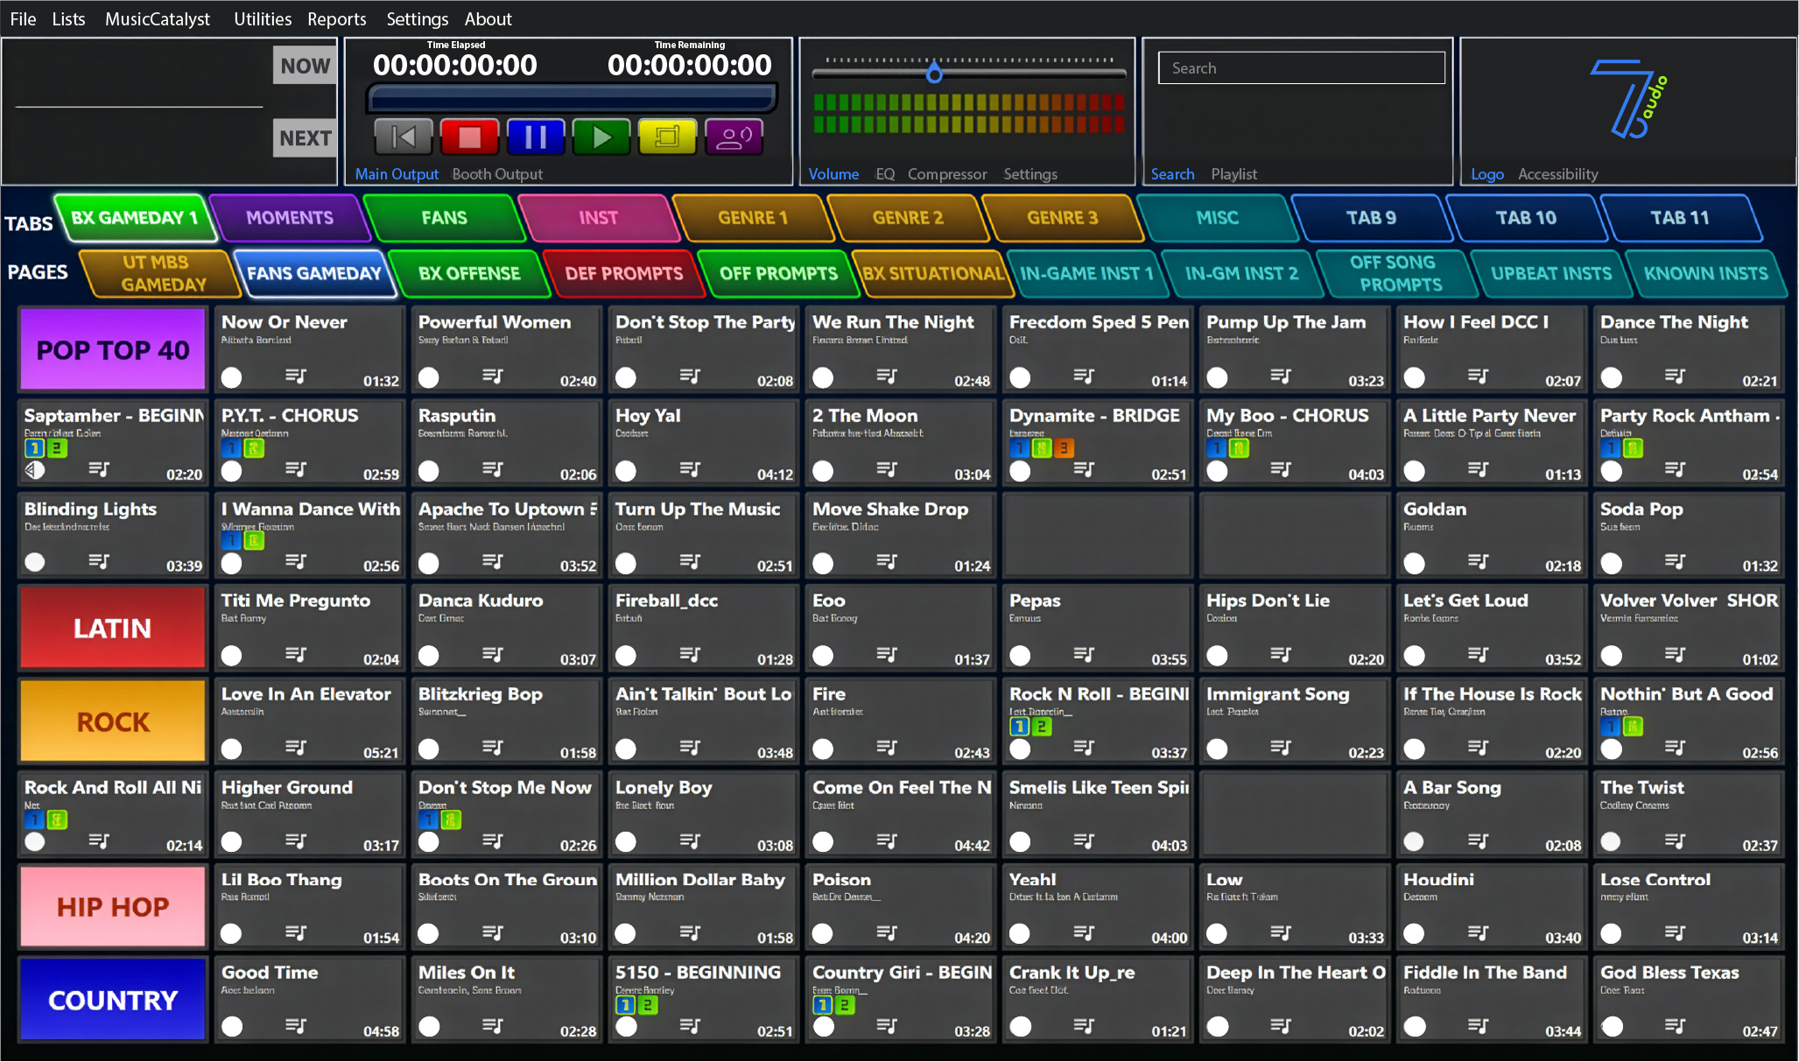The image size is (1799, 1062).
Task: Open the Compressor panel link
Action: (x=947, y=174)
